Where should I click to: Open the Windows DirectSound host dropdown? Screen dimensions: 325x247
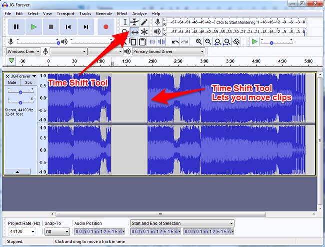(x=23, y=51)
